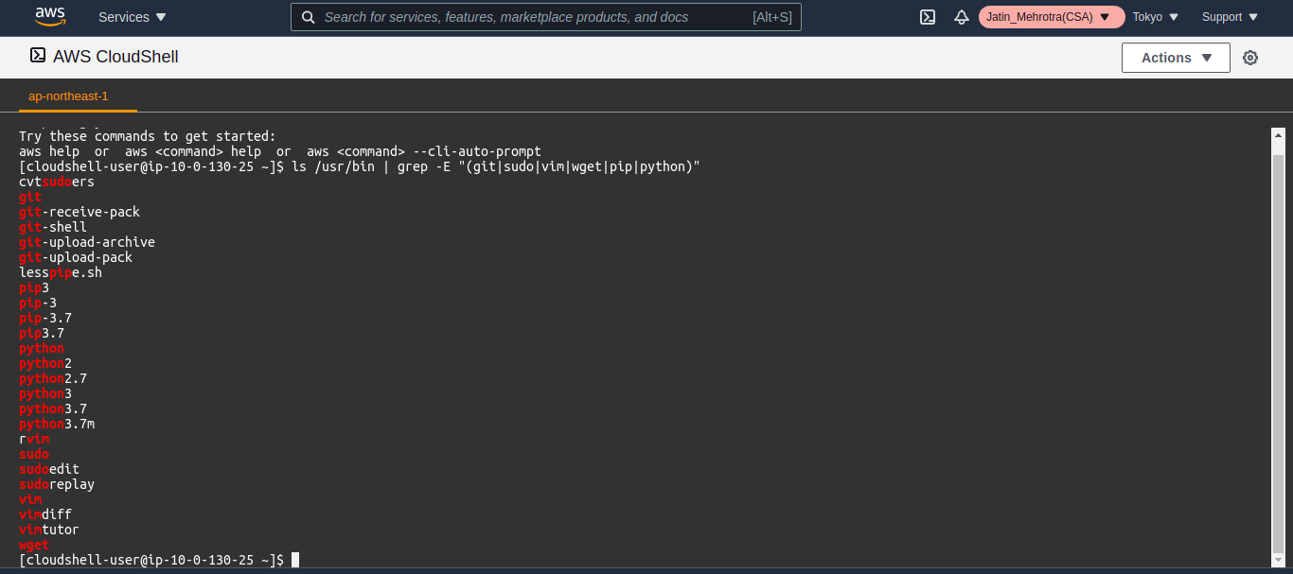This screenshot has width=1293, height=574.
Task: Click the AWS CloudShell title icon
Action: pyautogui.click(x=38, y=56)
